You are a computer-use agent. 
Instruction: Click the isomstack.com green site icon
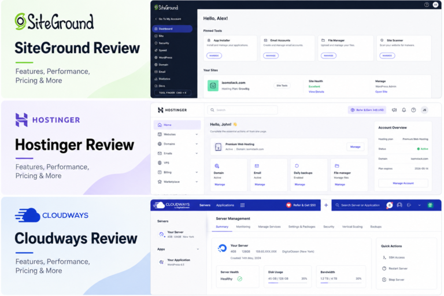click(213, 86)
